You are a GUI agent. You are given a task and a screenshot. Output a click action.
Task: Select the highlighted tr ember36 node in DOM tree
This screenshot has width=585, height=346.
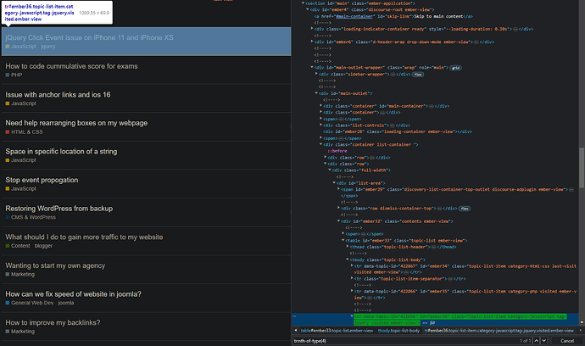[x=460, y=320]
